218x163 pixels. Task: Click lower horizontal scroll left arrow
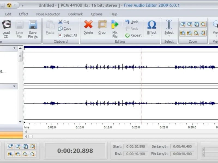coord(26,137)
